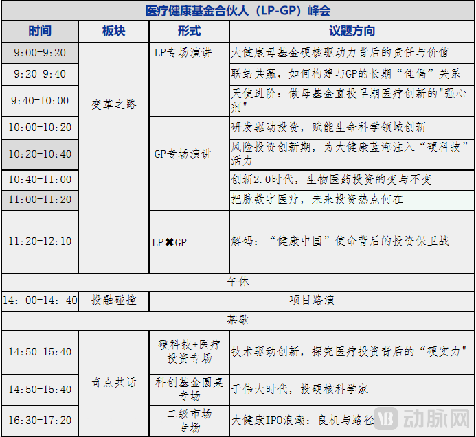Click the 投融碰撞 section cell
The image size is (476, 437).
pos(114,300)
